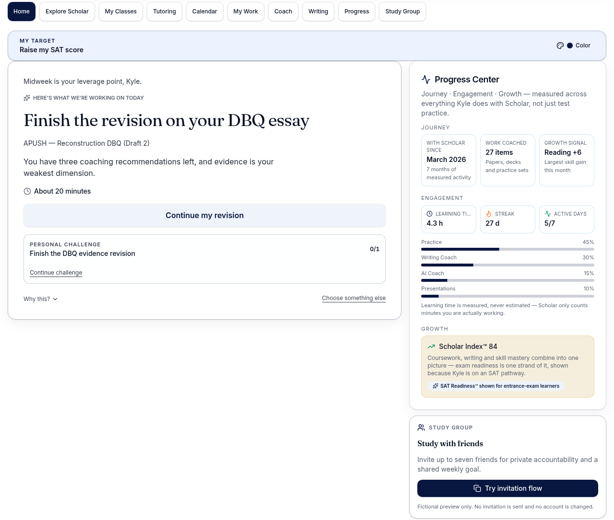Click the sparkle icon before Here's what we're working on

27,98
